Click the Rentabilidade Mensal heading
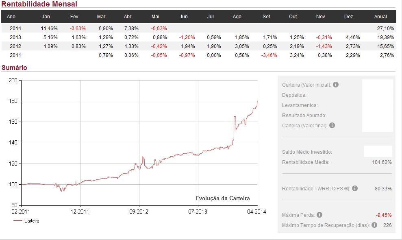Viewport: 402px width, 240px height. (39, 4)
